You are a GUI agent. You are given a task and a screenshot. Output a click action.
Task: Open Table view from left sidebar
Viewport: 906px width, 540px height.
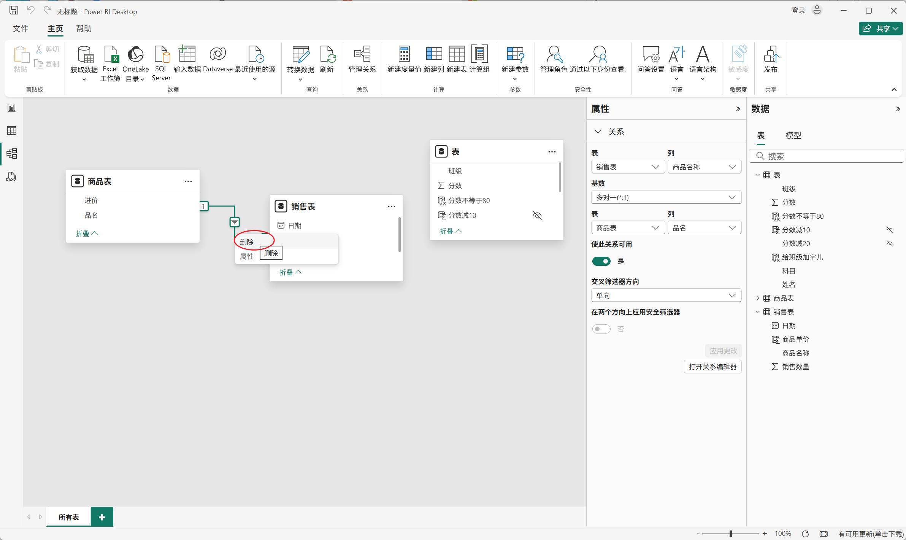(11, 131)
